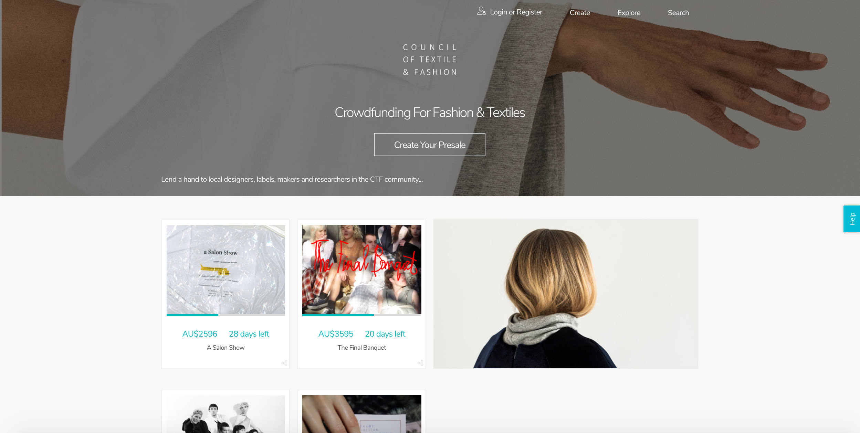Open the black-and-white group photo campaign
The height and width of the screenshot is (433, 860).
(x=226, y=414)
